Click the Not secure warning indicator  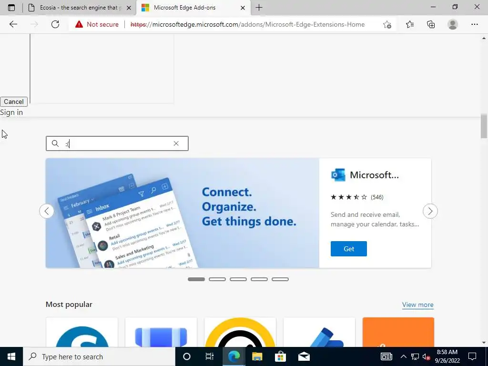click(x=97, y=24)
